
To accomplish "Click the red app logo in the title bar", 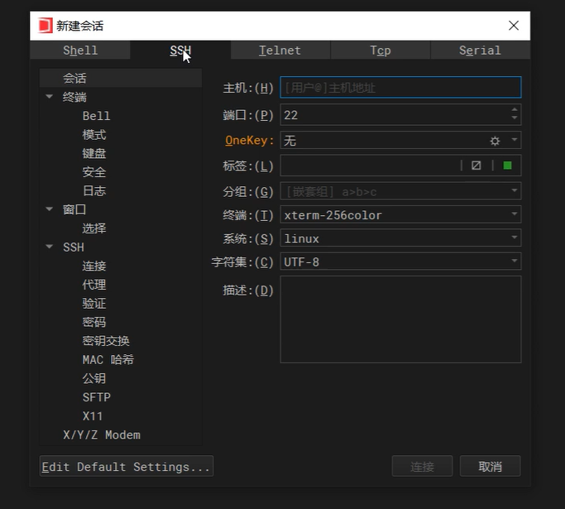I will coord(45,26).
